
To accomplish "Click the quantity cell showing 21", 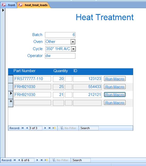I will pos(58,95).
